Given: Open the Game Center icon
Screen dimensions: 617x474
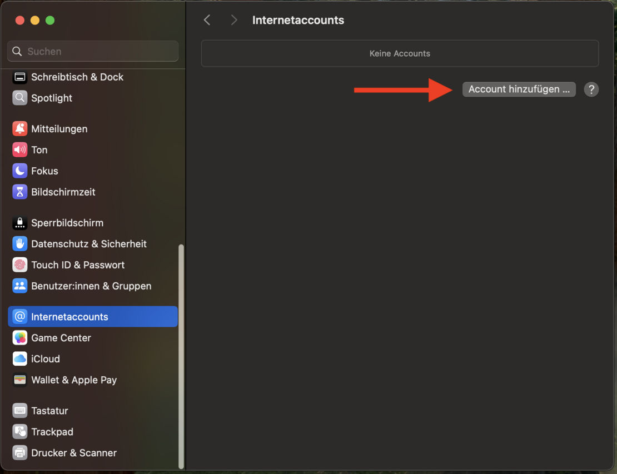Looking at the screenshot, I should click(x=19, y=337).
